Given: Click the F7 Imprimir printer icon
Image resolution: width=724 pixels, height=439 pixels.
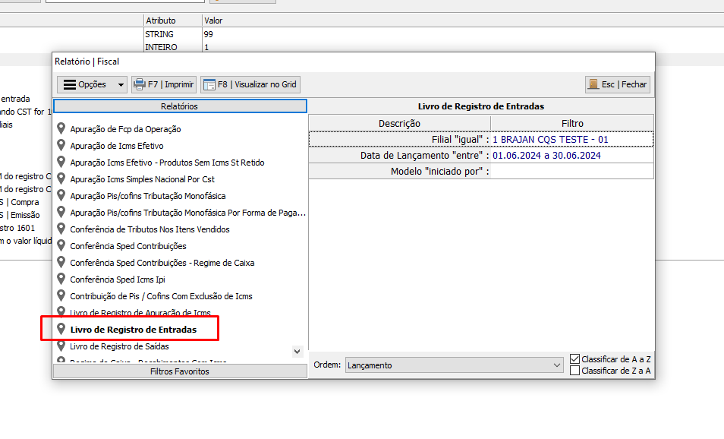Looking at the screenshot, I should click(139, 84).
